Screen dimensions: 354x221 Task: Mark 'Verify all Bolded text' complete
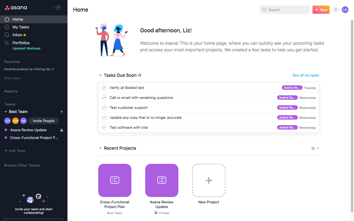[x=104, y=88]
